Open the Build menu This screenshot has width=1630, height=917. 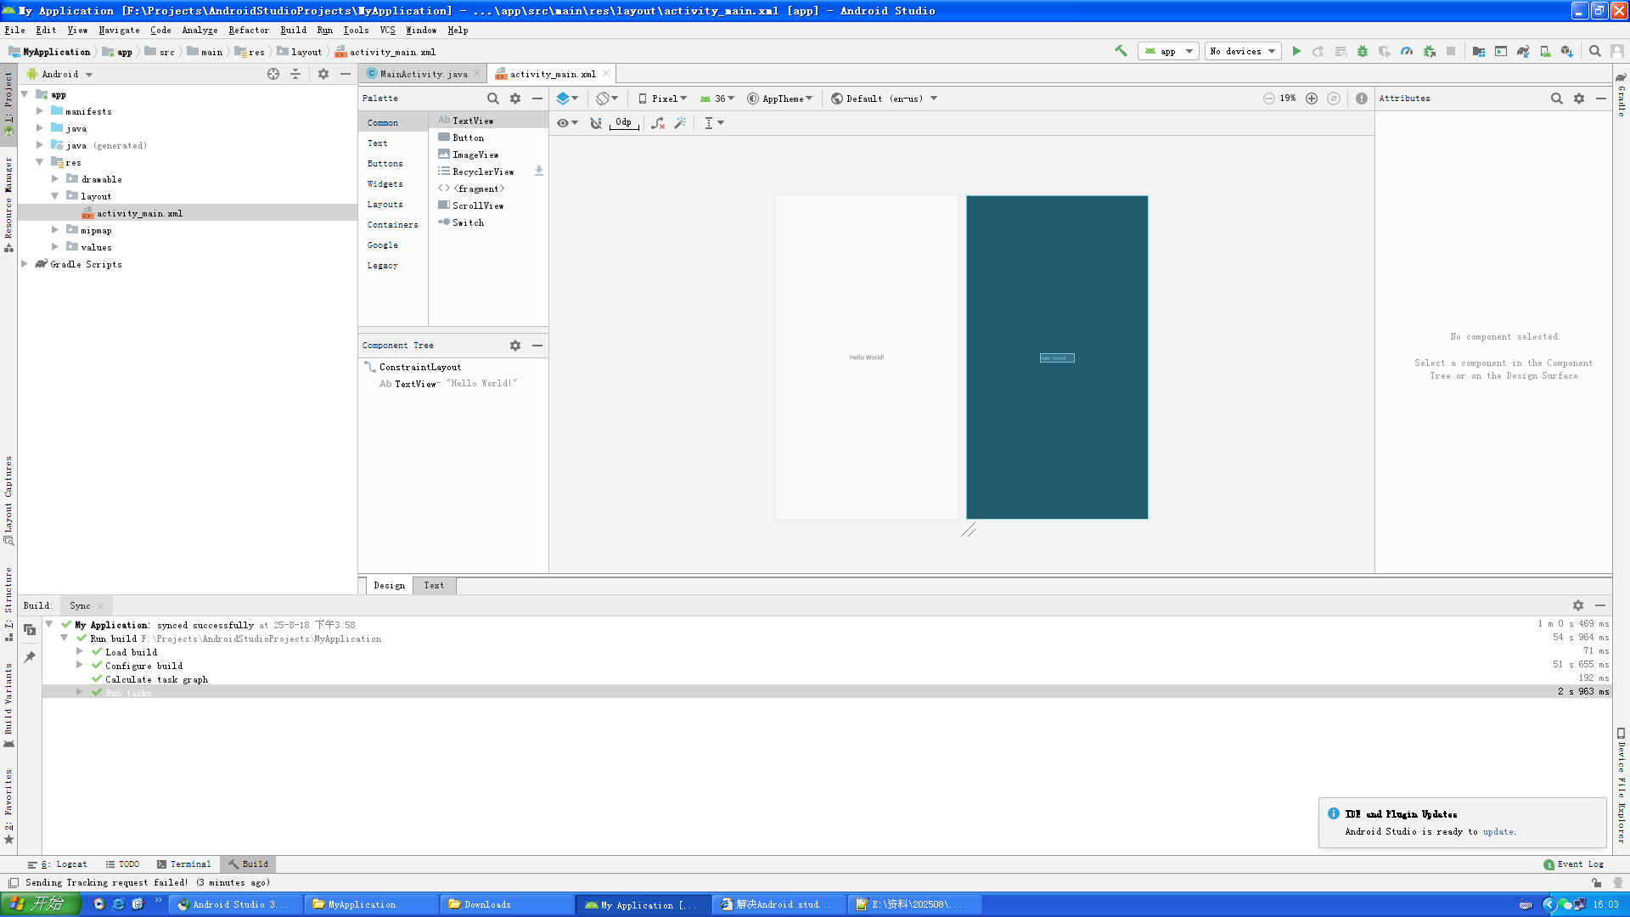point(294,30)
